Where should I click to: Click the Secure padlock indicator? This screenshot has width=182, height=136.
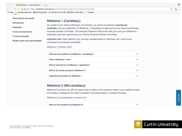tap(25, 9)
